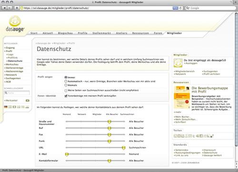
Task: Click the dasauge logo
Action: [x=15, y=24]
